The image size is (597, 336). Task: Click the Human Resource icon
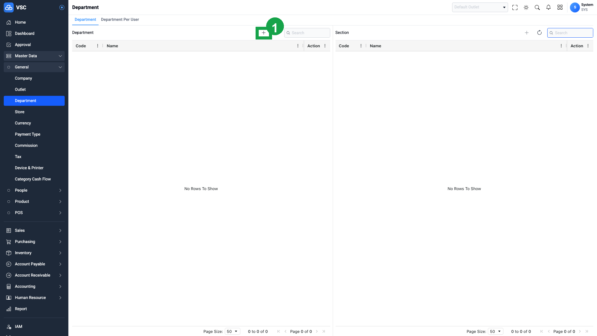click(9, 298)
